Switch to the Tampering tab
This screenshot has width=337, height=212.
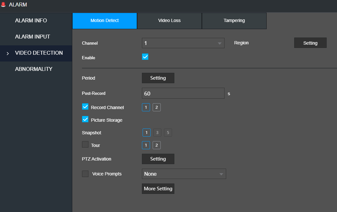coord(234,21)
